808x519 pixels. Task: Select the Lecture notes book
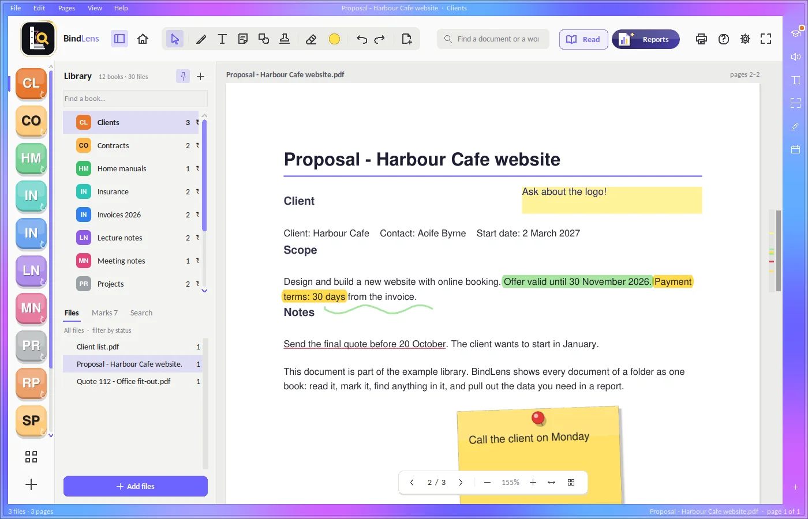click(131, 238)
